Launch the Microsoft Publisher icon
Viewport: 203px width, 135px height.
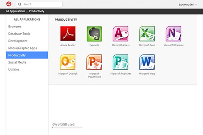pos(121,62)
